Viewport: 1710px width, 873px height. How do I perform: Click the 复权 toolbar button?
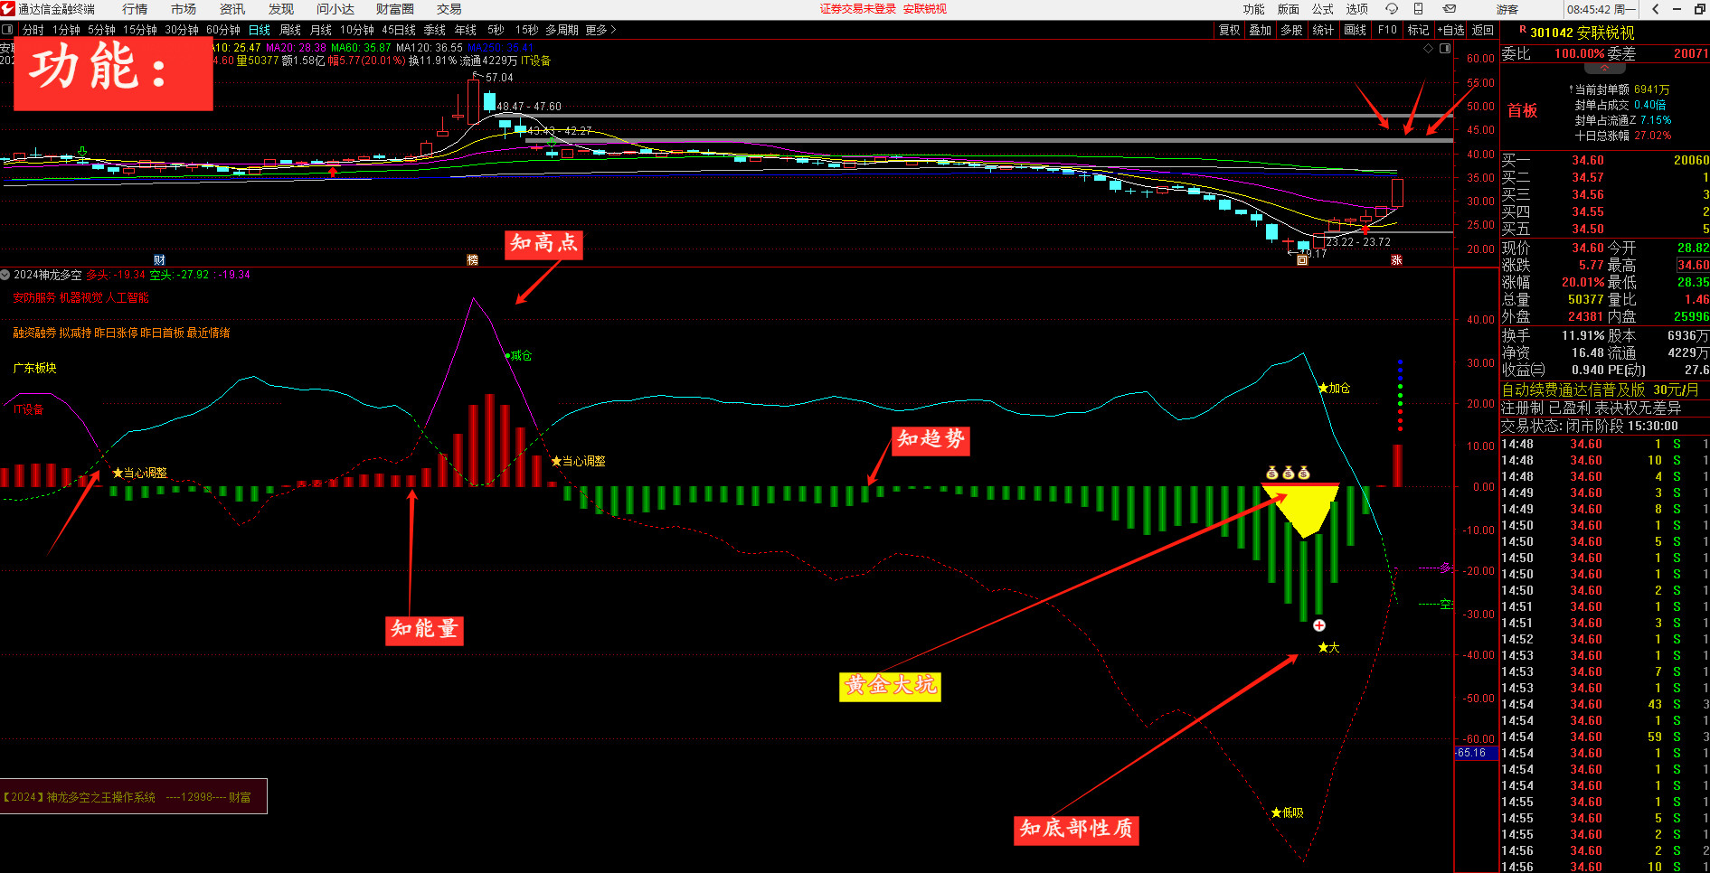click(x=1230, y=30)
